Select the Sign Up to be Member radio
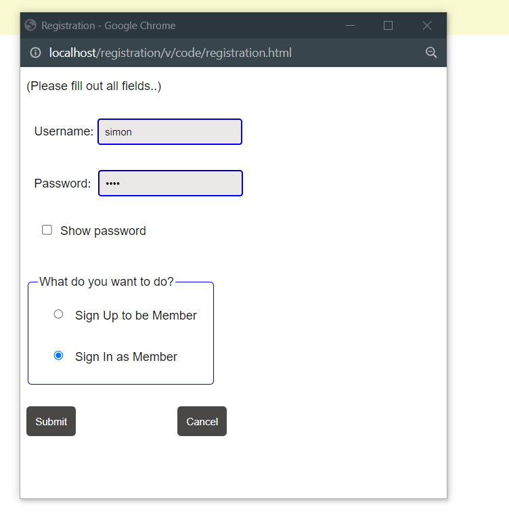Image resolution: width=509 pixels, height=516 pixels. point(58,314)
